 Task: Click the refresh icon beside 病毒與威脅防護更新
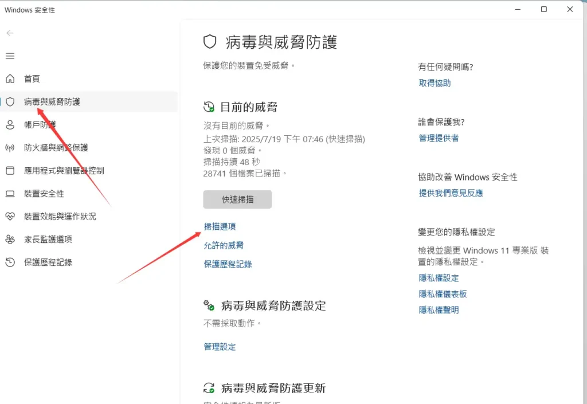(x=209, y=388)
